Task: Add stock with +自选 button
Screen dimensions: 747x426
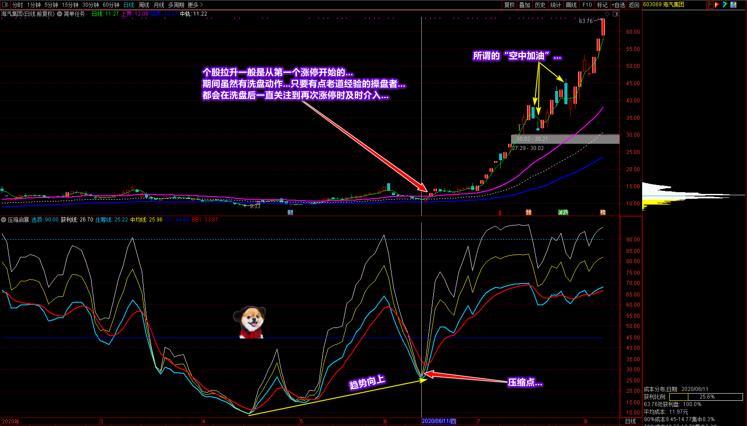Action: 618,5
